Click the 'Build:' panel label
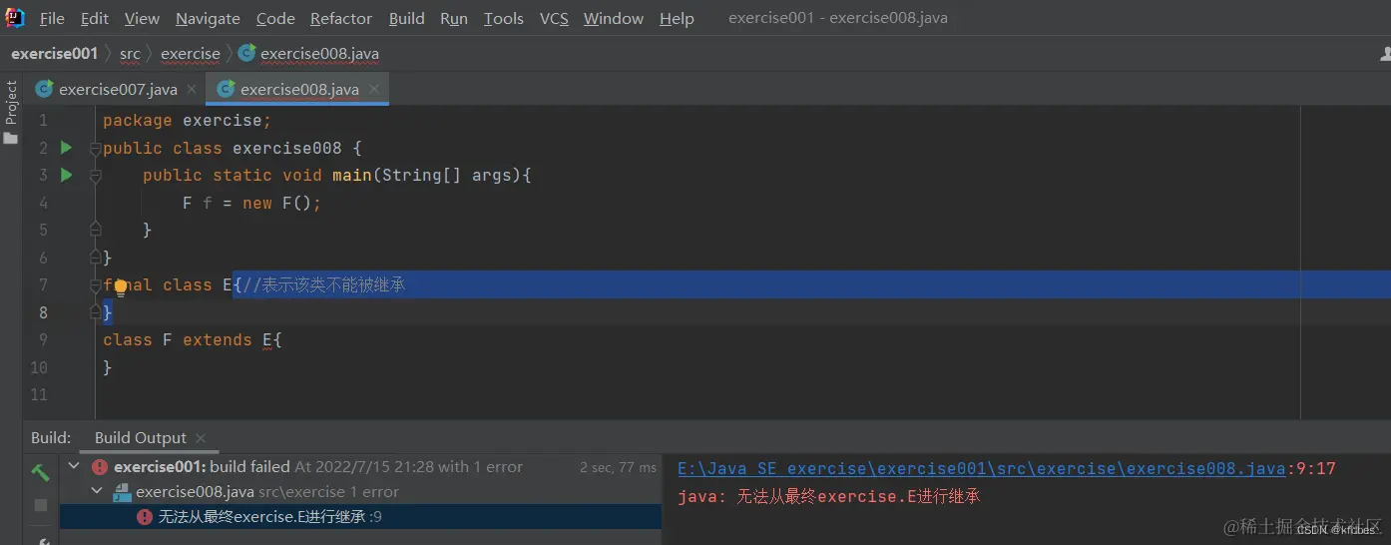The height and width of the screenshot is (545, 1391). [51, 437]
